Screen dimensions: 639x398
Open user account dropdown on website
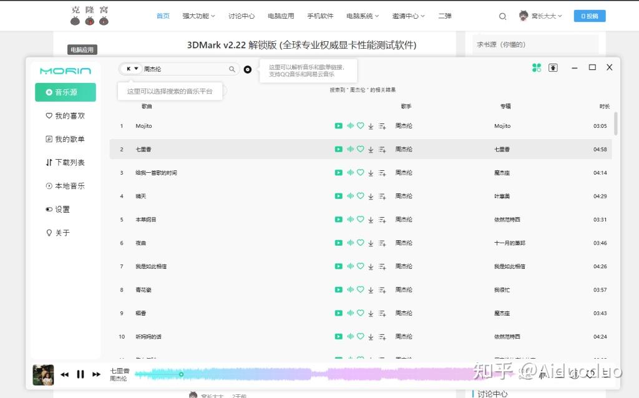point(540,16)
